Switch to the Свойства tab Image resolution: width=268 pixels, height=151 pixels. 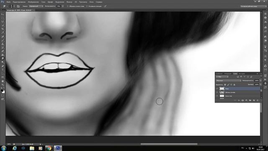coord(219,74)
